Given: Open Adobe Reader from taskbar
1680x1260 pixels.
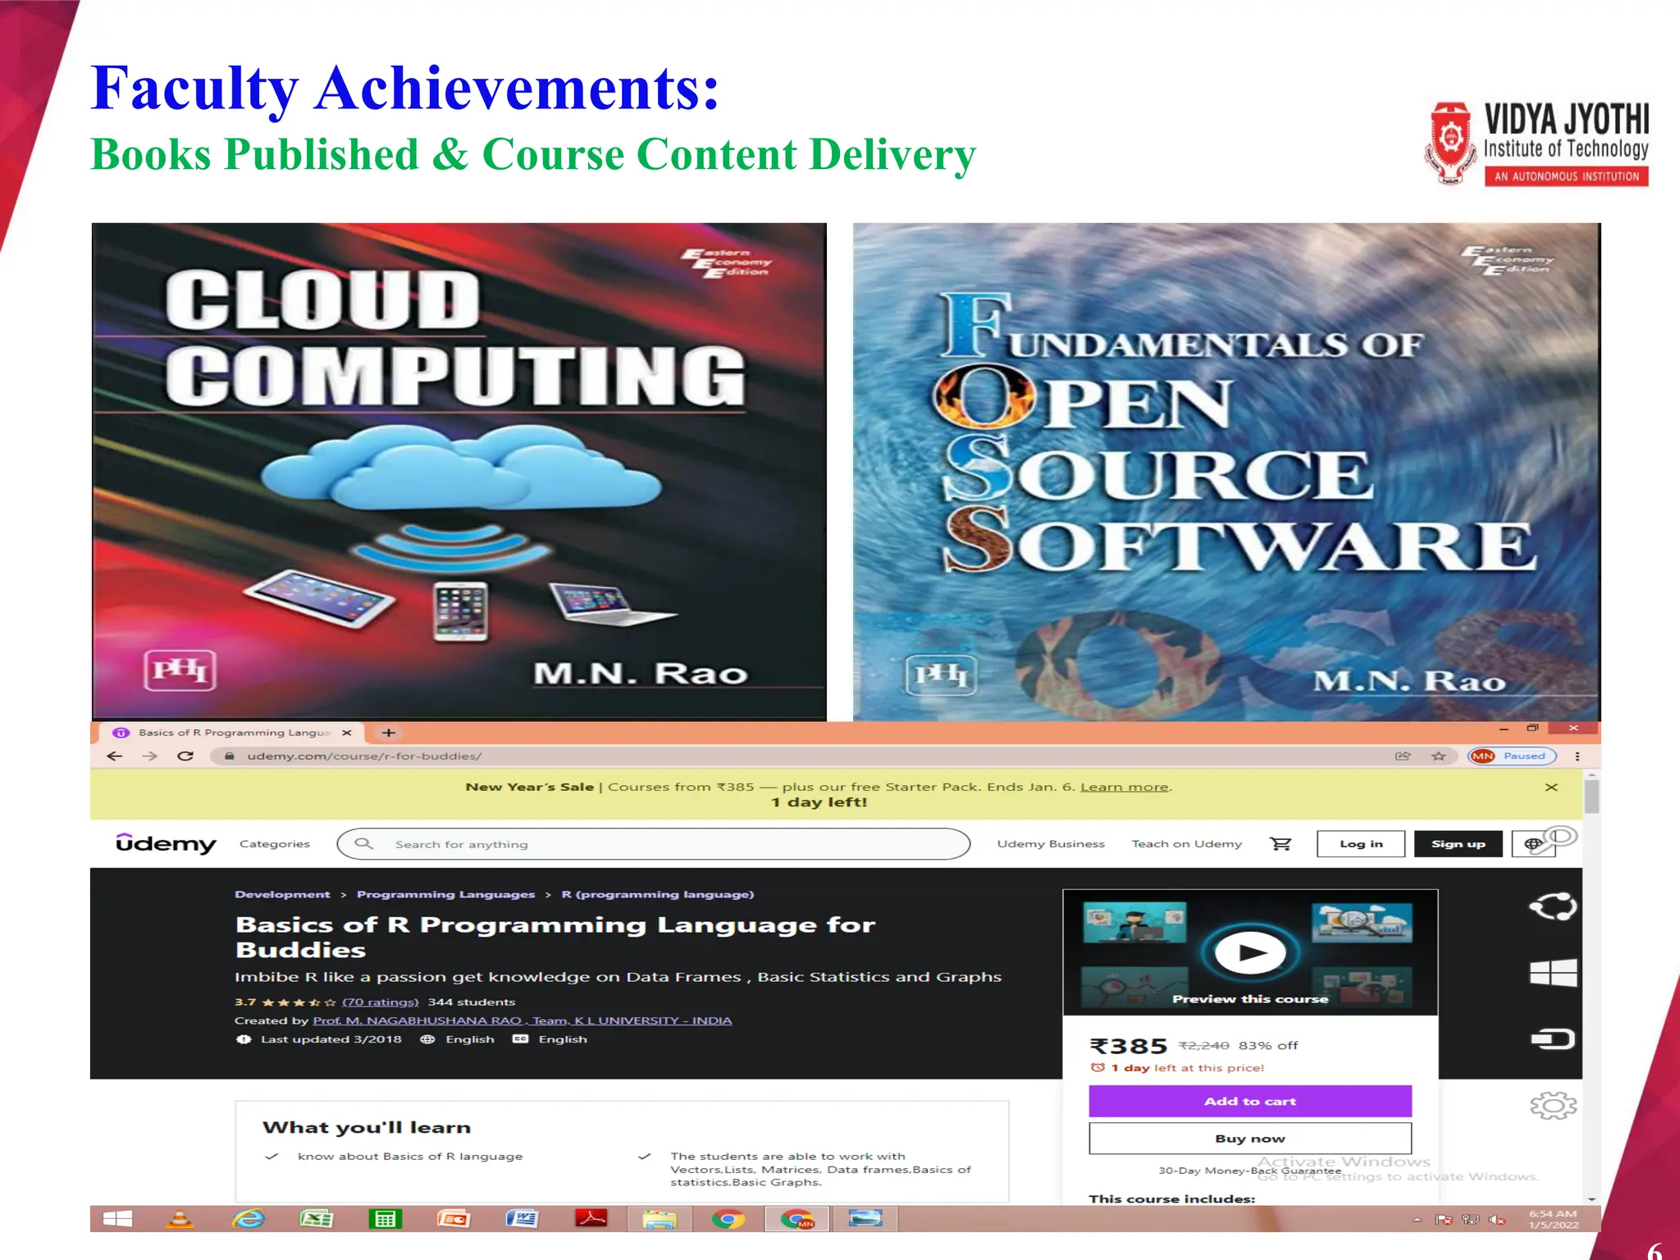Looking at the screenshot, I should 591,1219.
